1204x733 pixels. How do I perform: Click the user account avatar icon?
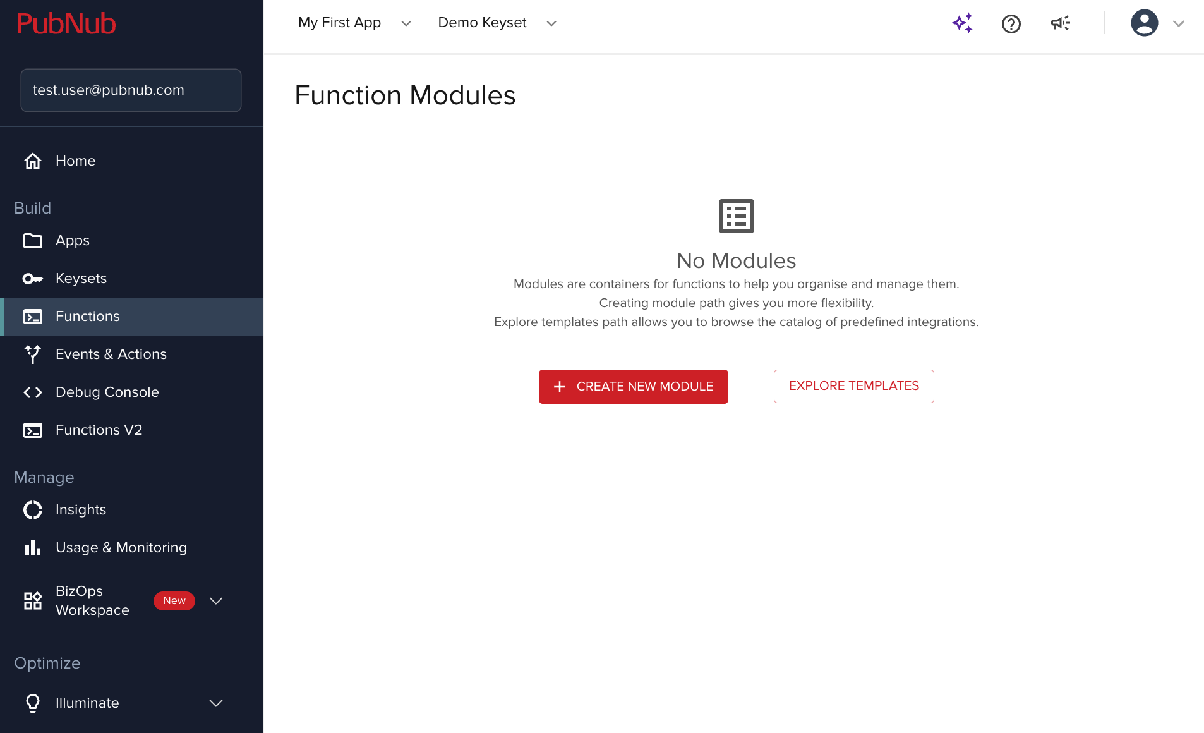(1145, 23)
